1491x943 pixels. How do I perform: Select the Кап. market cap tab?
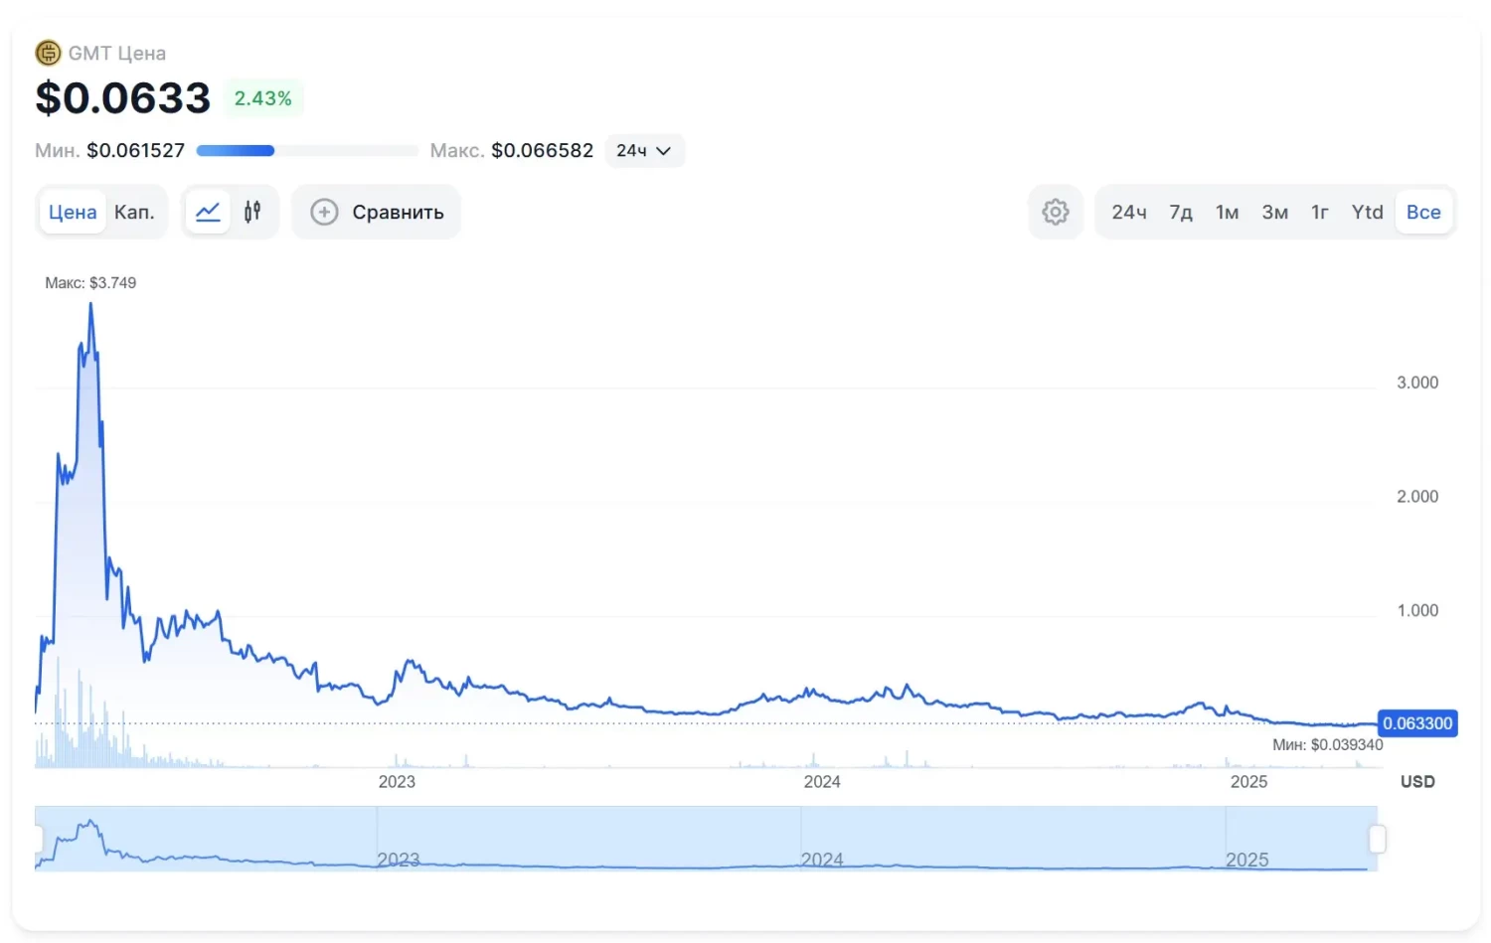(x=134, y=212)
